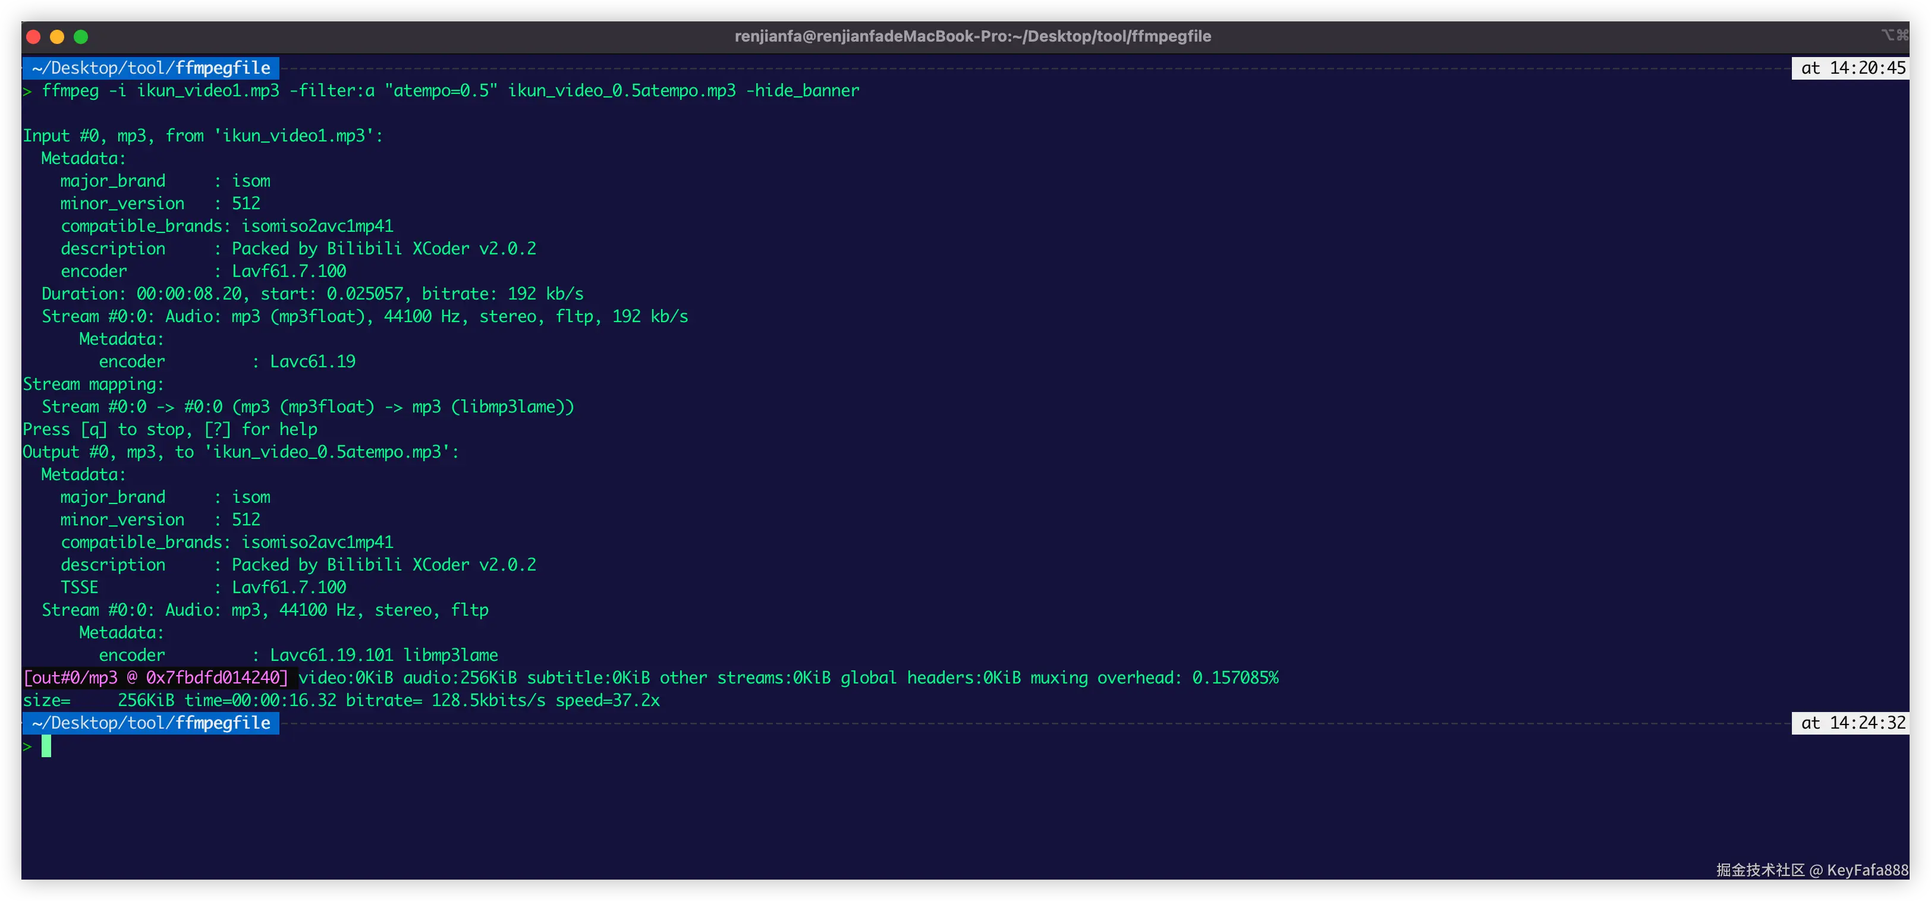The width and height of the screenshot is (1931, 901).
Task: Click the Duration 00:00:08.20 line
Action: 312,294
